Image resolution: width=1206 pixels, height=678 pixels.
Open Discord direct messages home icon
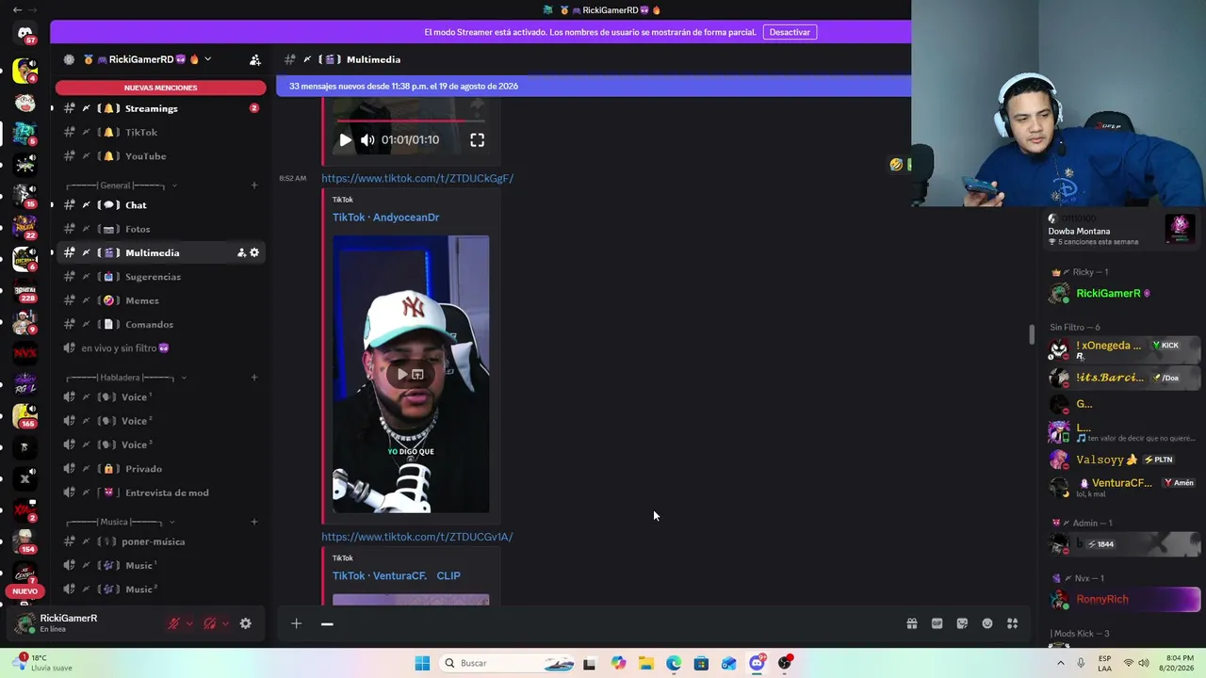click(x=25, y=35)
